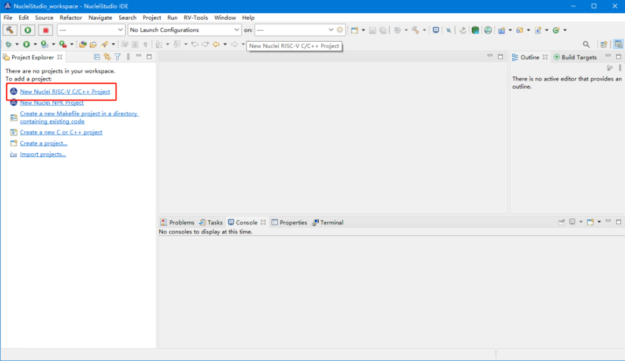Viewport: 625px width, 361px height.
Task: Maximize the Console panel
Action: (x=619, y=222)
